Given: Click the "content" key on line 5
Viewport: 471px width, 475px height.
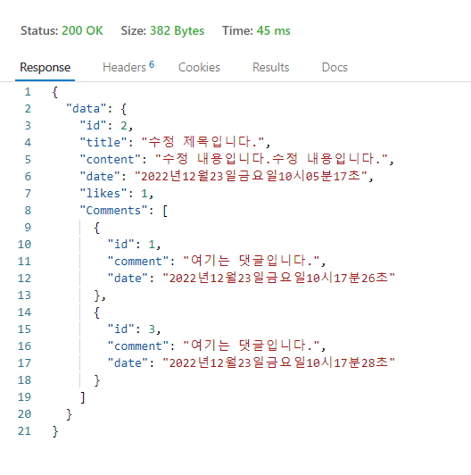Looking at the screenshot, I should 111,159.
